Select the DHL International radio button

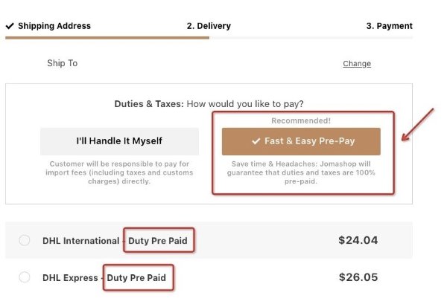(x=25, y=240)
